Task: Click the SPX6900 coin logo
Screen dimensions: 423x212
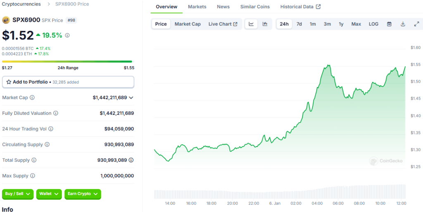Action: (6, 20)
